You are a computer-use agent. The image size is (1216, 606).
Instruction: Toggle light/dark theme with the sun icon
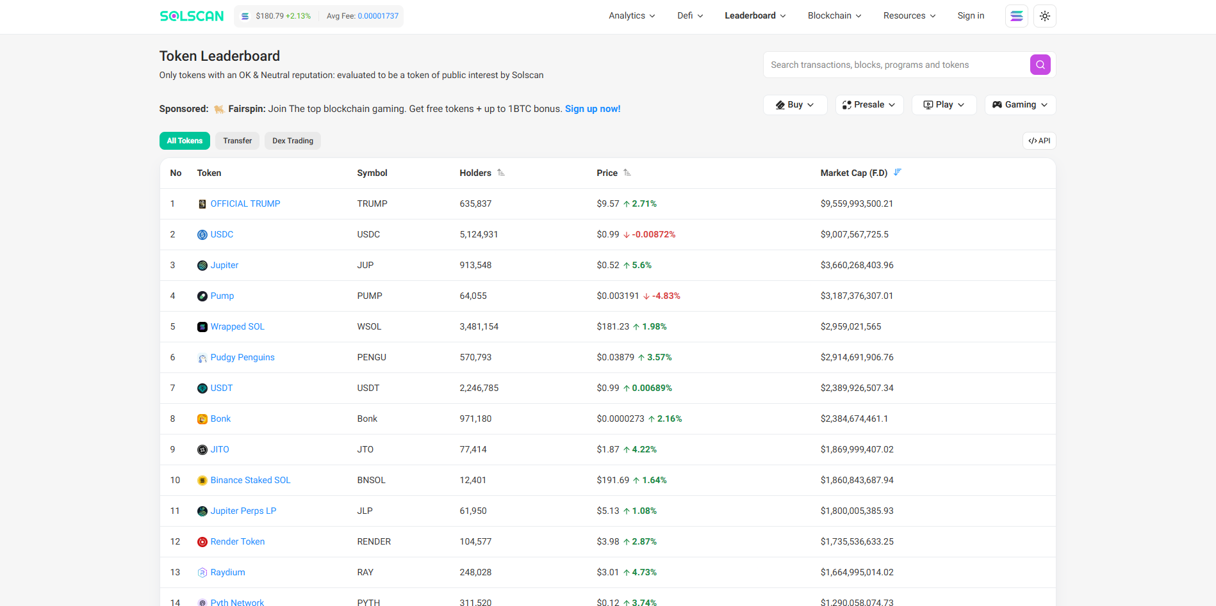(1044, 15)
